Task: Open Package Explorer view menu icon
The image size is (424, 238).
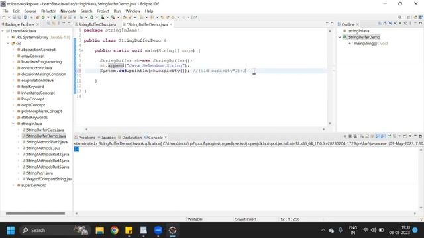Action: tap(59, 24)
